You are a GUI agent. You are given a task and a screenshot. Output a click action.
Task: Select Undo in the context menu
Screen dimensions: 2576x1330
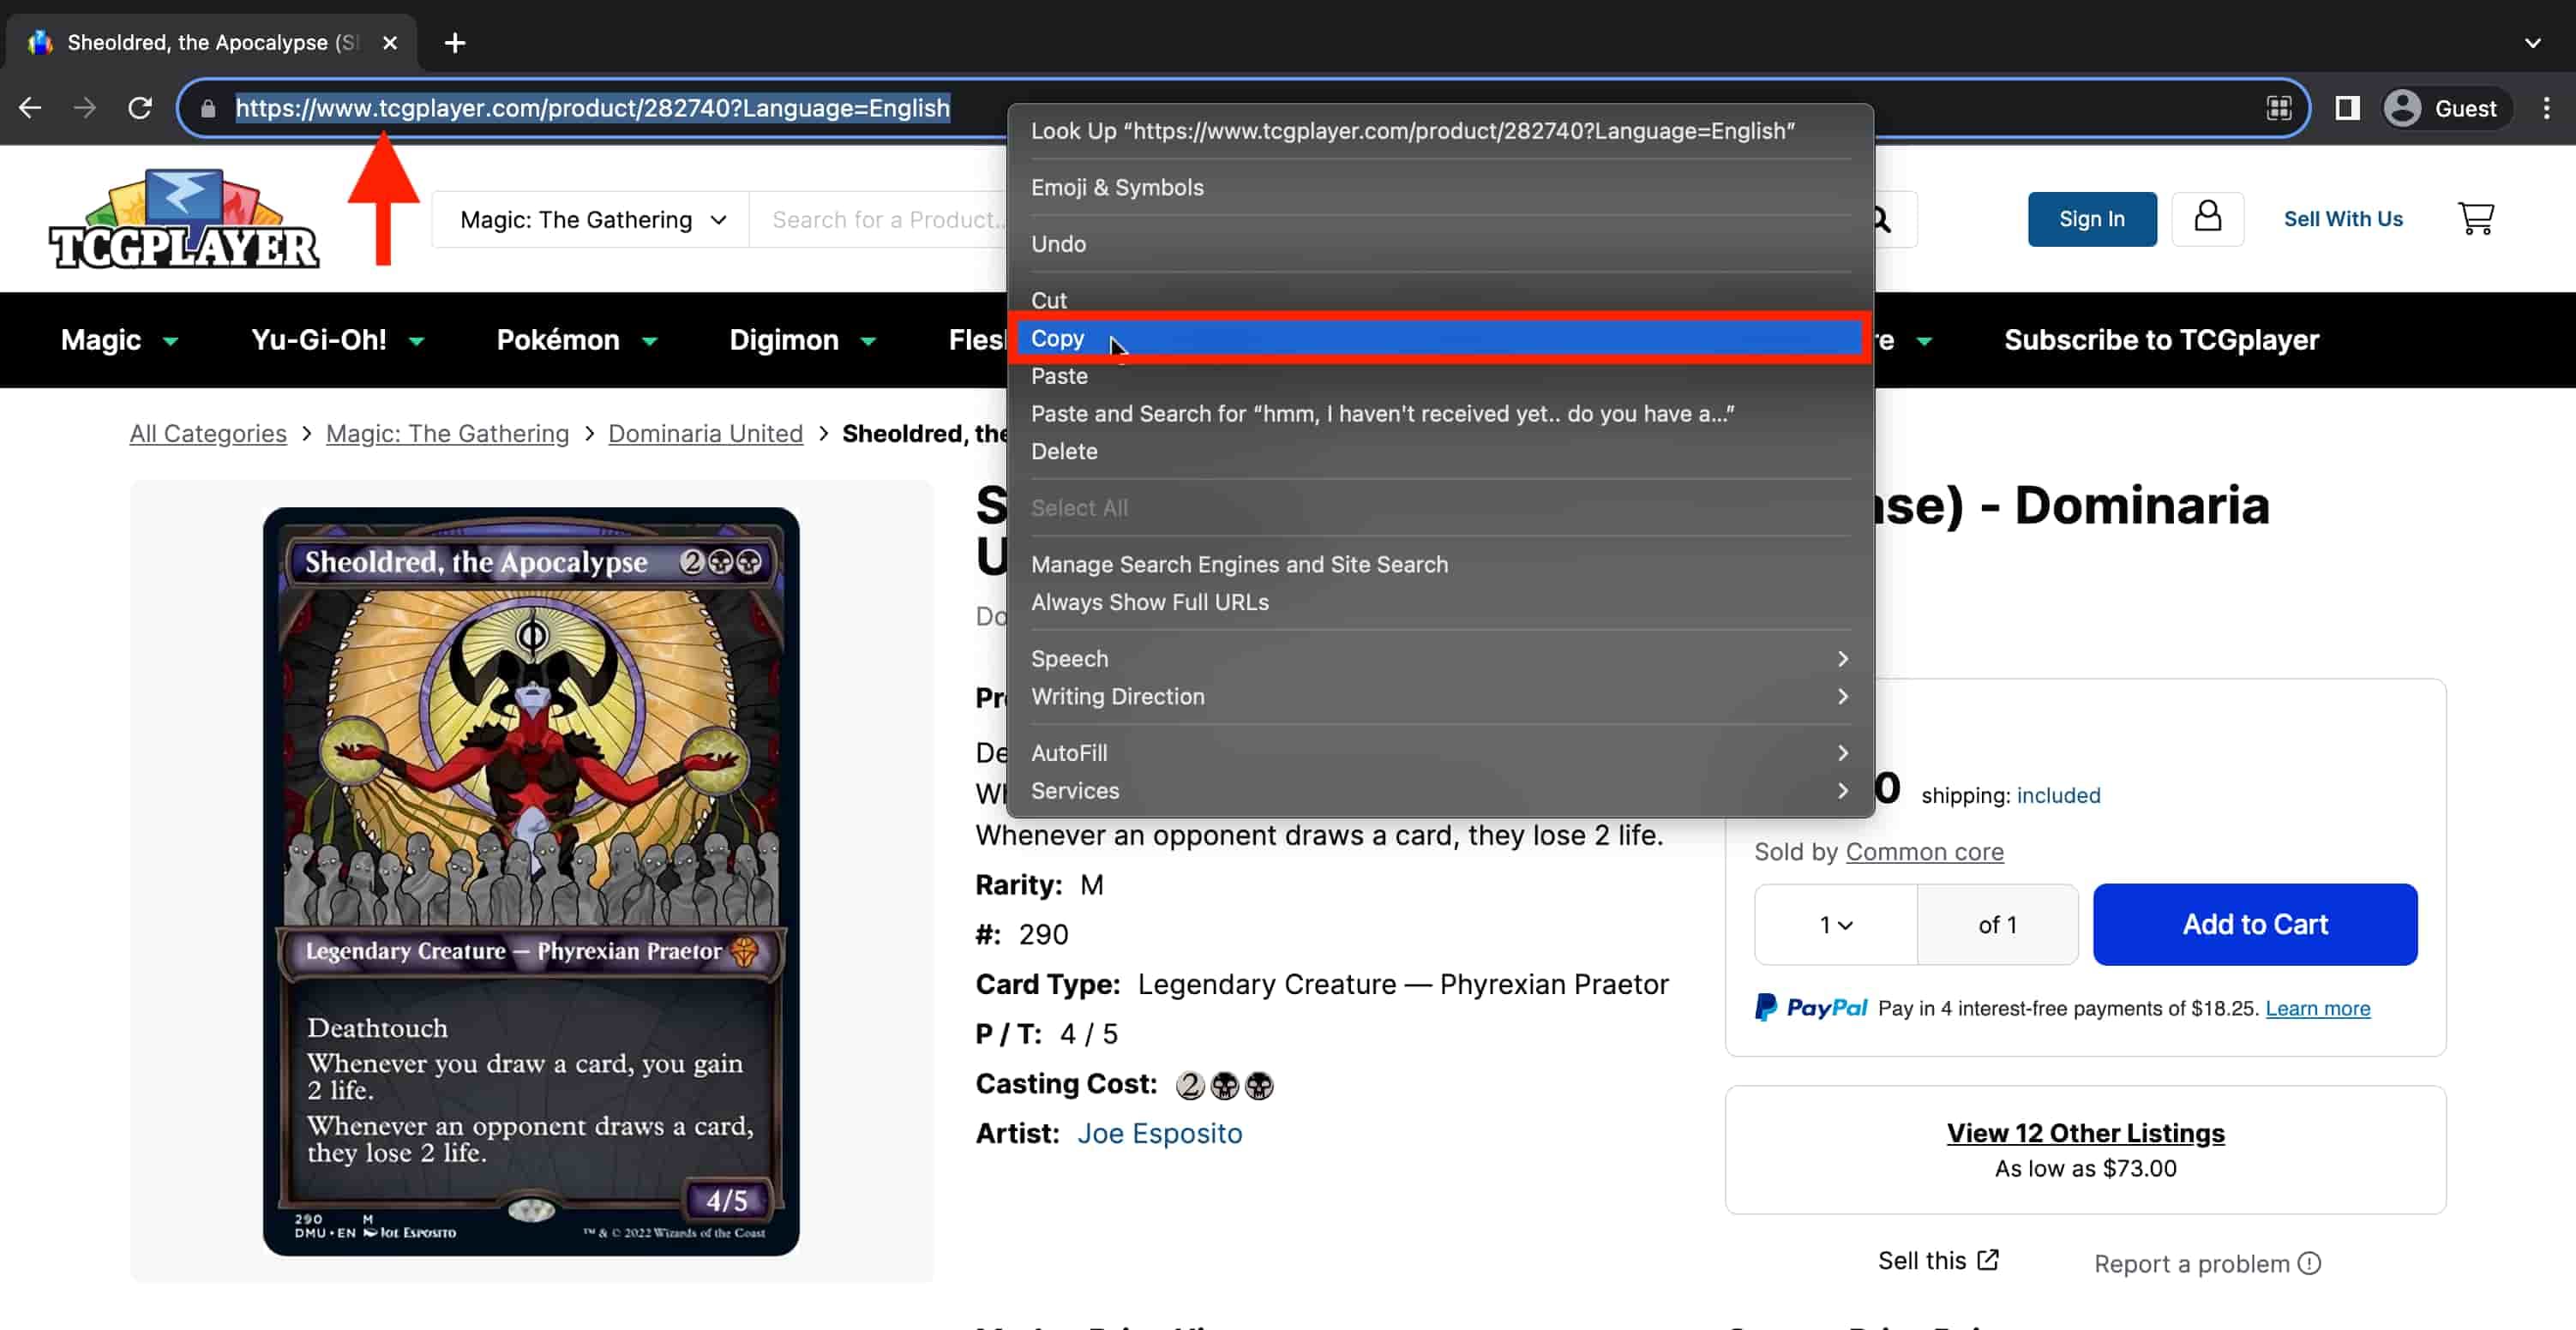1440,244
